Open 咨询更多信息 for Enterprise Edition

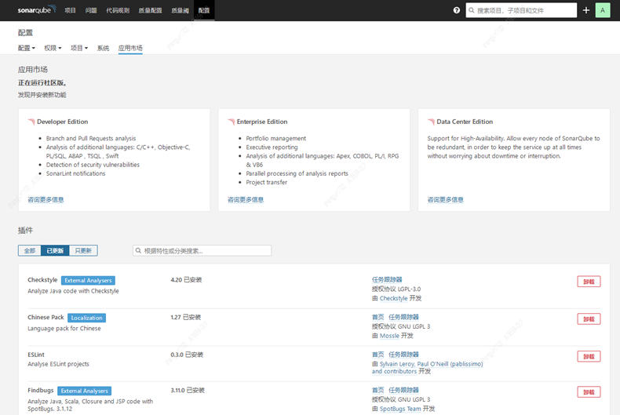coord(246,199)
